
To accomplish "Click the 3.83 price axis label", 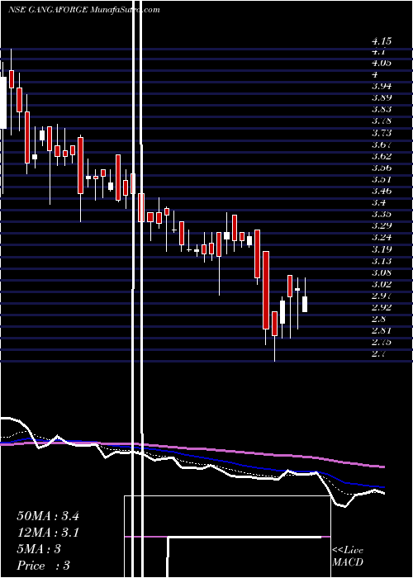I will 382,110.
